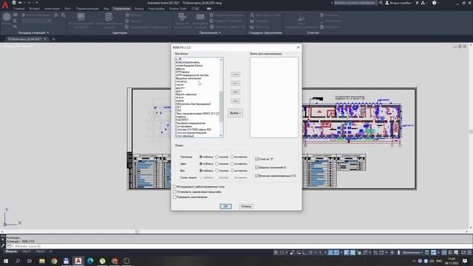This screenshot has height=266, width=473.
Task: Click the Play action macro icon
Action: click(x=24, y=15)
